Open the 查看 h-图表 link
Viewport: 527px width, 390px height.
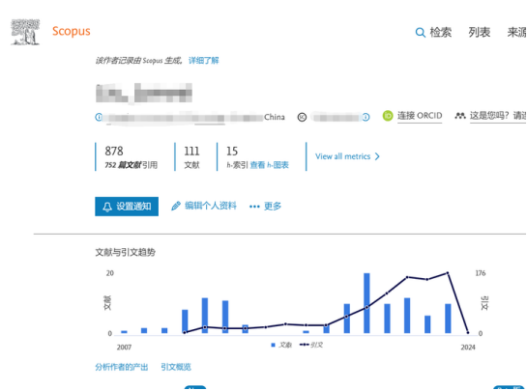click(x=270, y=165)
